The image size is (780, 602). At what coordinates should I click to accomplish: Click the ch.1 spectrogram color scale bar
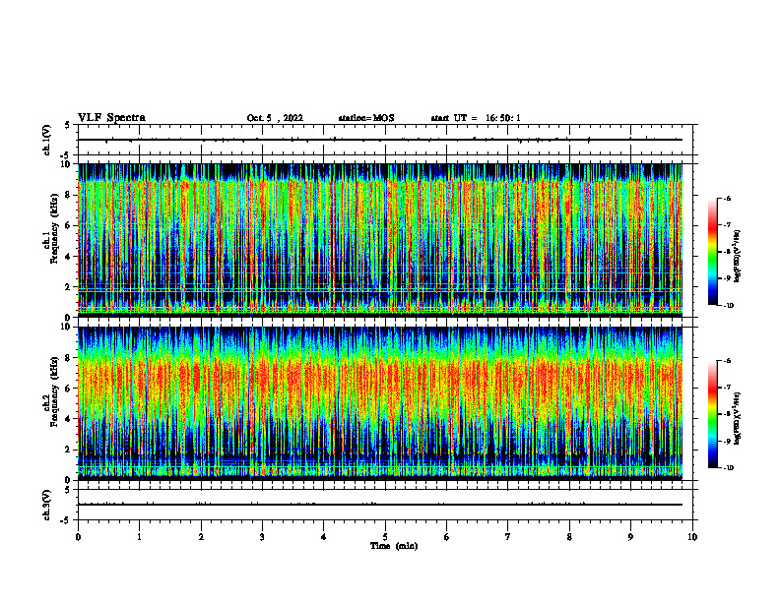coord(712,252)
